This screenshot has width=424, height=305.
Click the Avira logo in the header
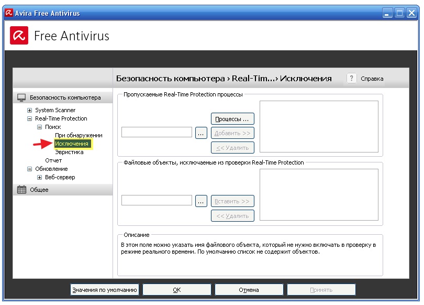click(x=19, y=36)
